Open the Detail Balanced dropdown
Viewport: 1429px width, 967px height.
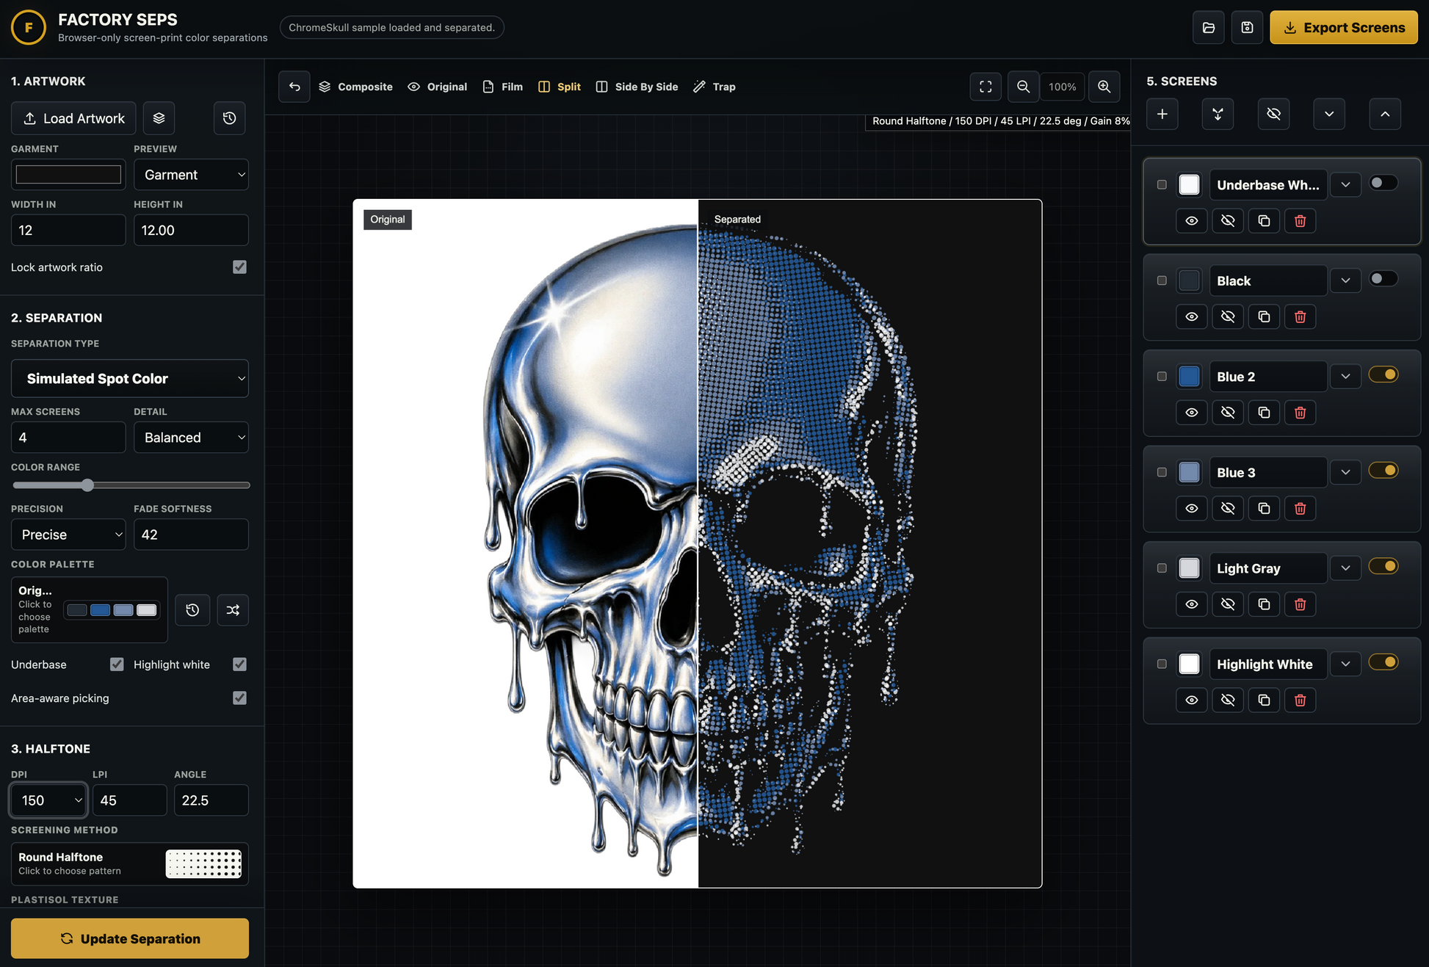191,438
